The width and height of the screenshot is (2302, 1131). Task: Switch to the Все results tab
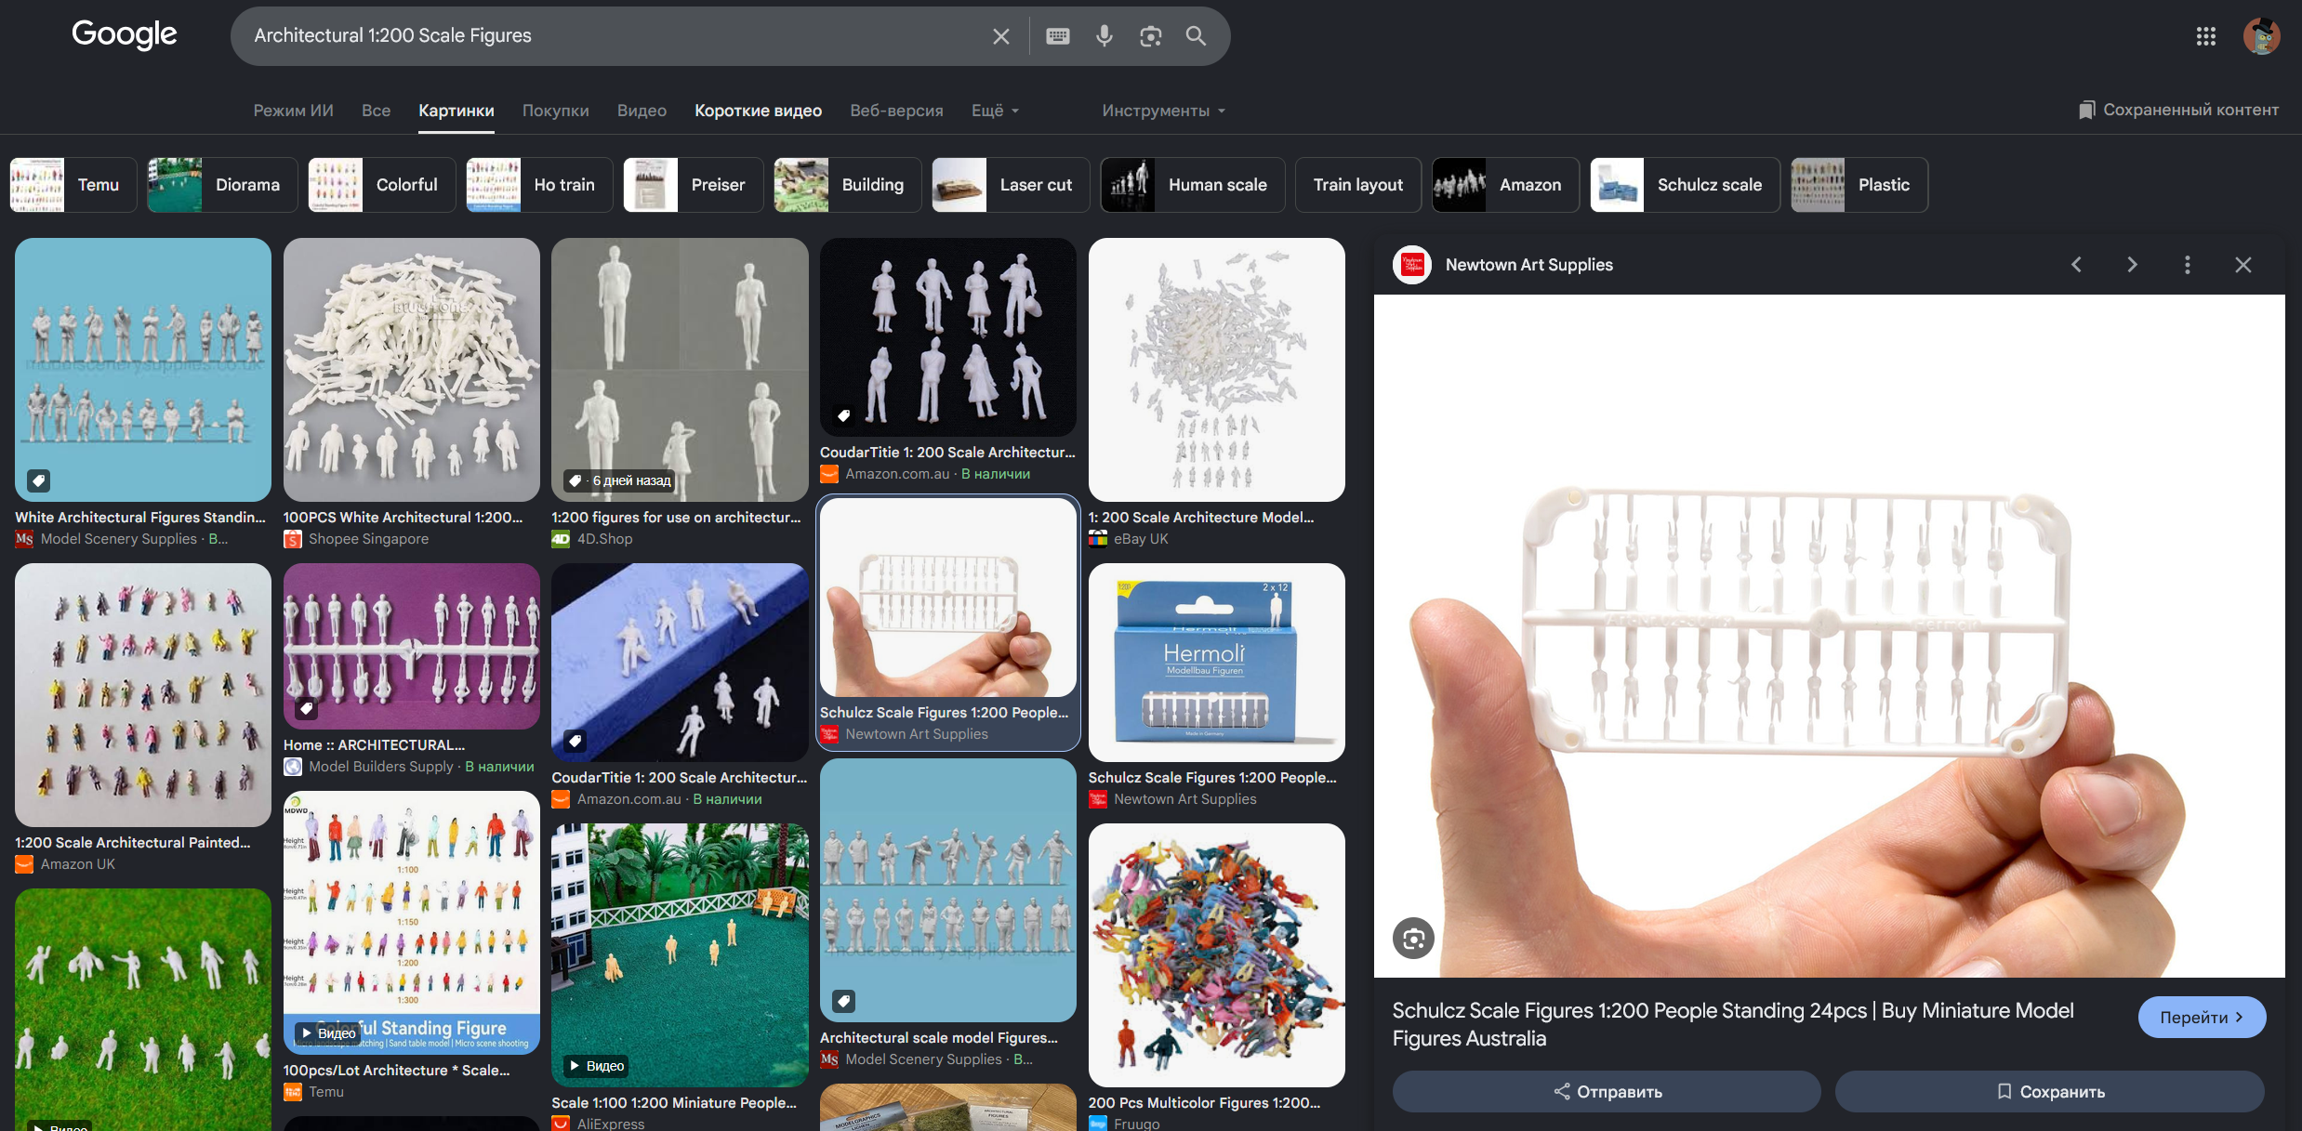pyautogui.click(x=376, y=111)
